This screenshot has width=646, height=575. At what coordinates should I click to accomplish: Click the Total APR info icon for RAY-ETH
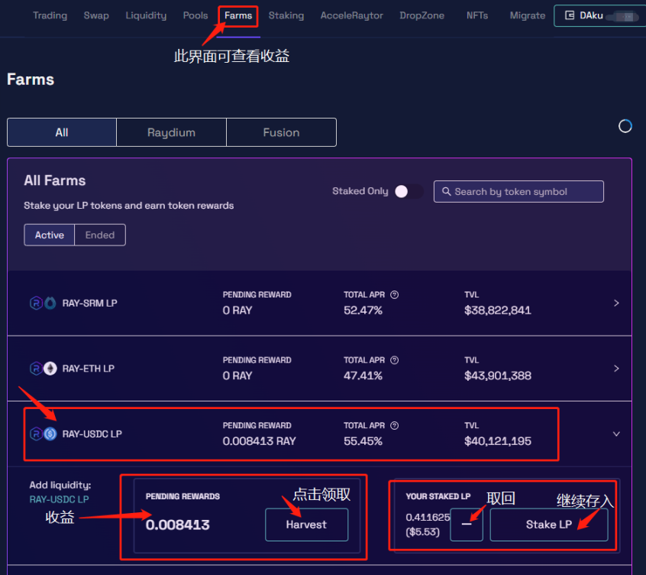pyautogui.click(x=395, y=360)
